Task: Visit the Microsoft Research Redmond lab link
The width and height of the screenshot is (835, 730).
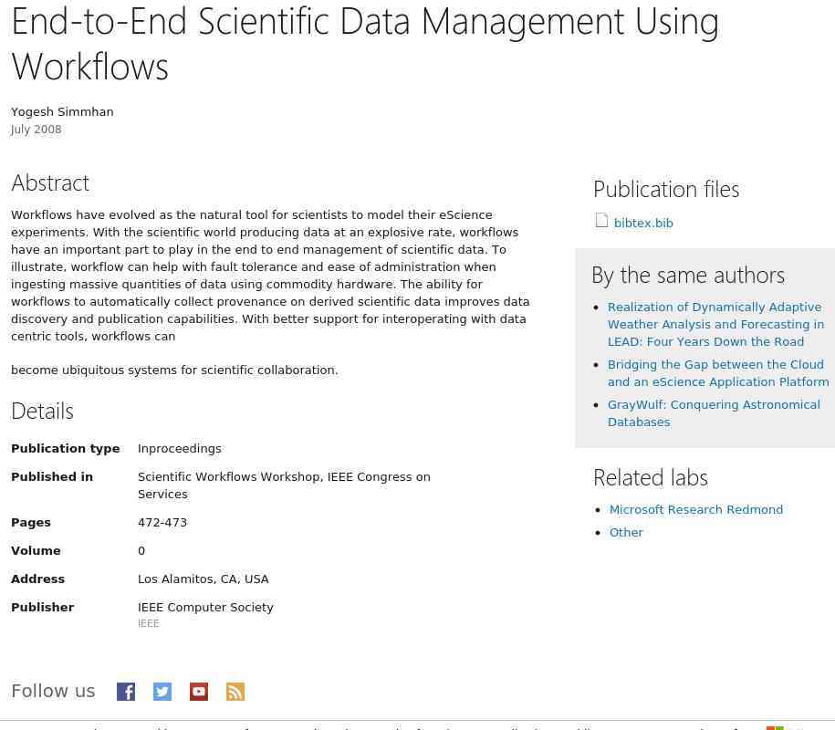Action: [696, 509]
